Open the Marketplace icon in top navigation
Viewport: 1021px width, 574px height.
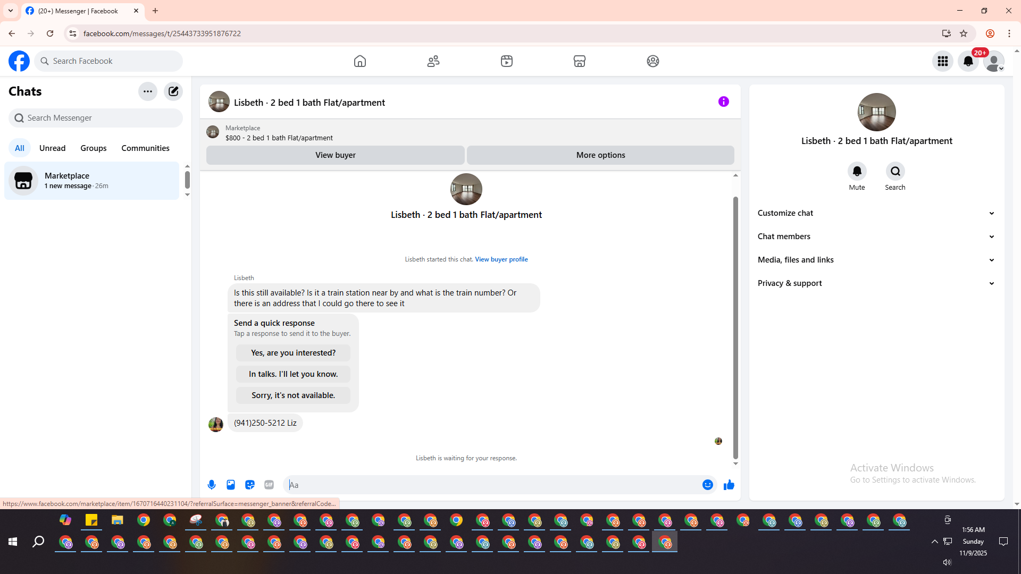580,61
